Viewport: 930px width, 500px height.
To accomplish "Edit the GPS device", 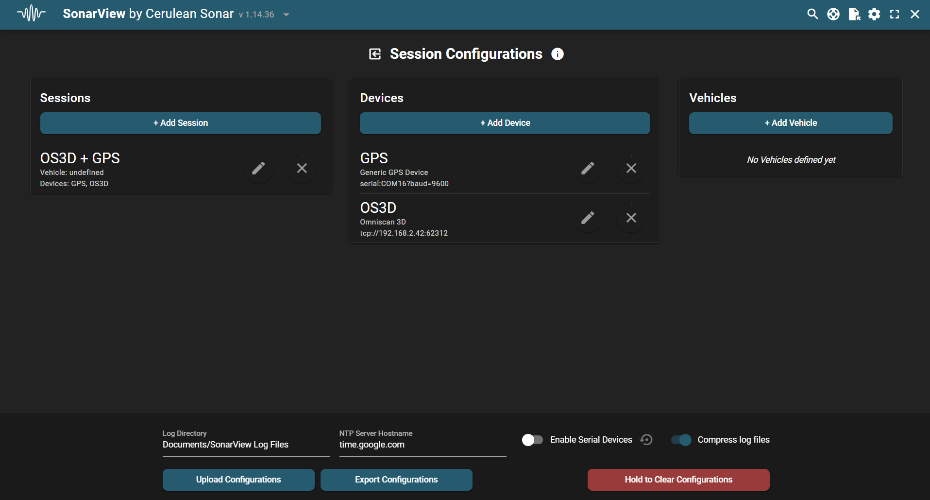I will 588,168.
